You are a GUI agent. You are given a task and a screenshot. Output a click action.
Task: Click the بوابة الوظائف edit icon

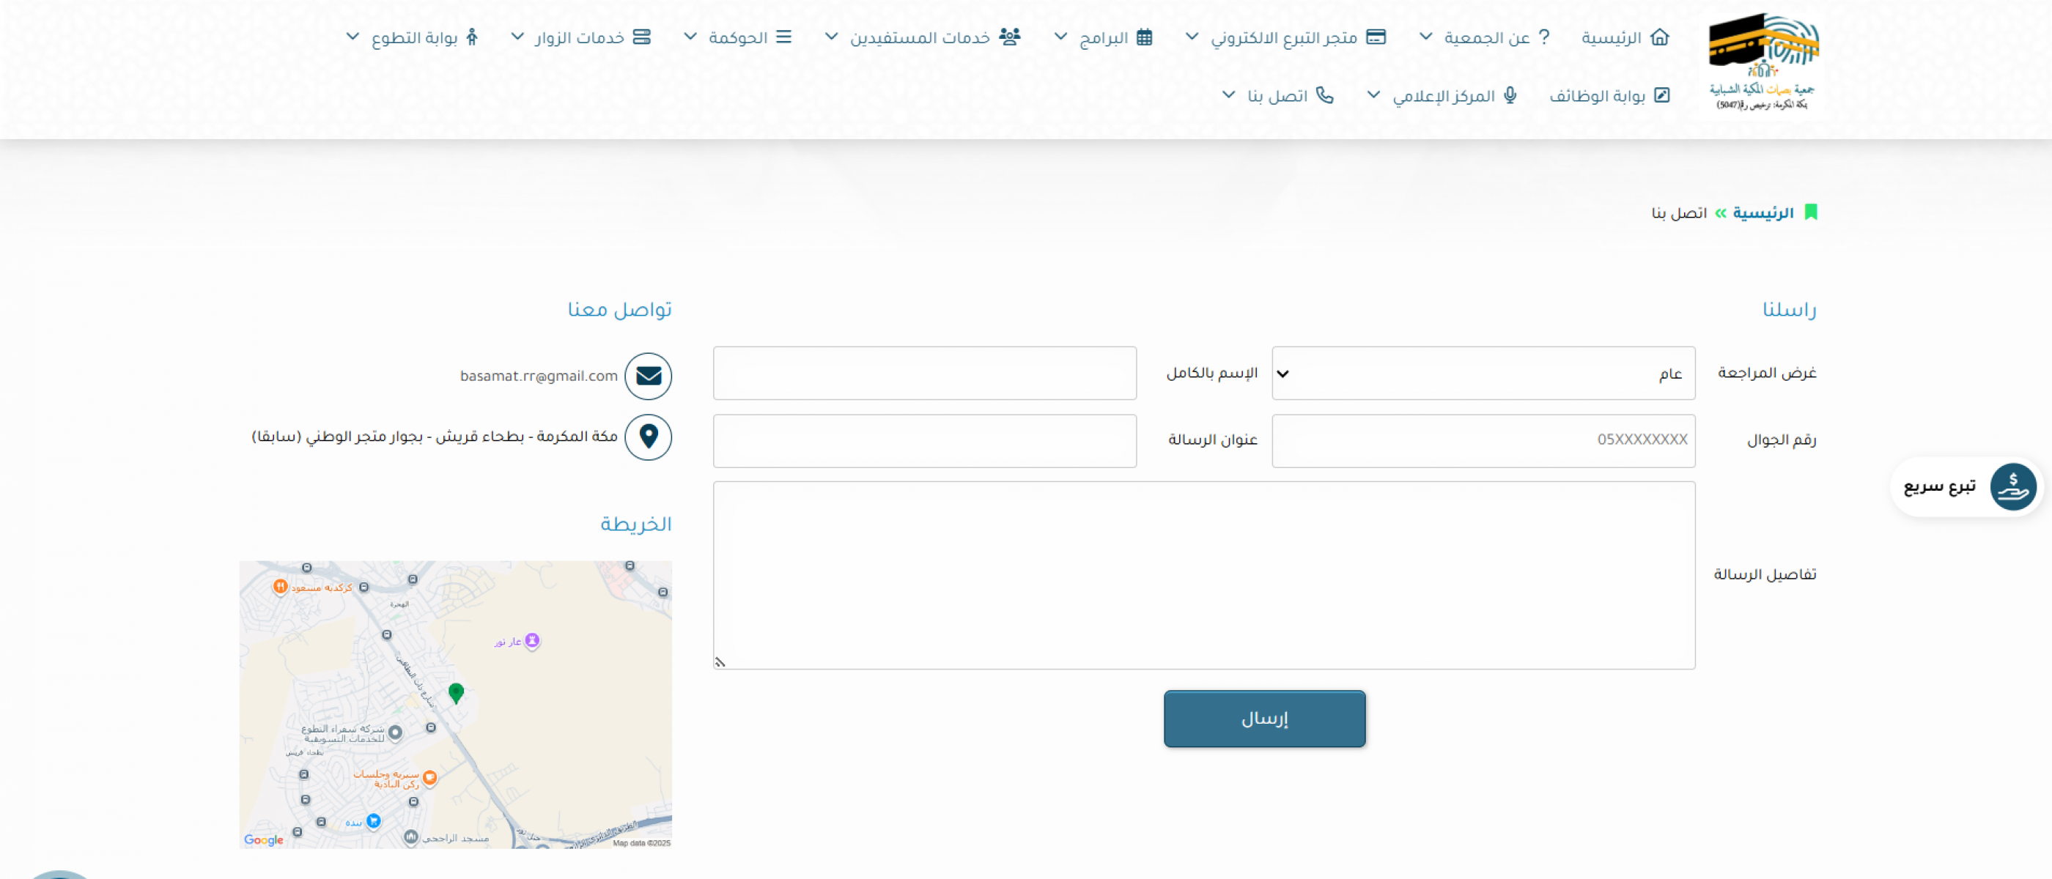1661,95
